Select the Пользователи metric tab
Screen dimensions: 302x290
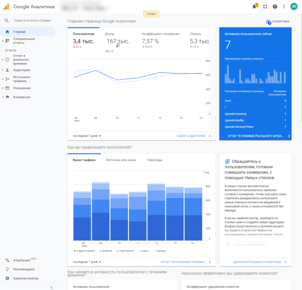point(83,40)
